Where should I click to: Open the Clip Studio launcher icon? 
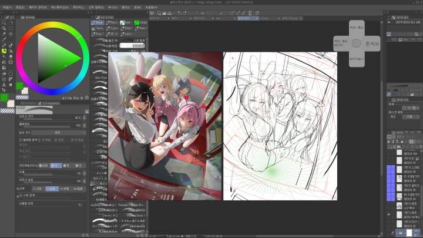(152, 13)
